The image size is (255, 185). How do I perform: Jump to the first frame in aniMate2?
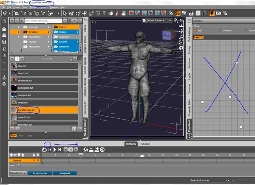[x=50, y=150]
